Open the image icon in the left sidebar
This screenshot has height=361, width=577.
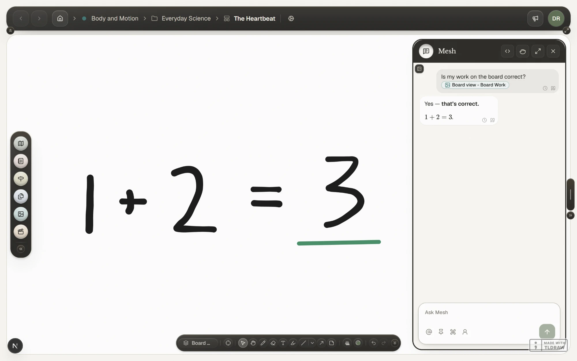coord(21,214)
